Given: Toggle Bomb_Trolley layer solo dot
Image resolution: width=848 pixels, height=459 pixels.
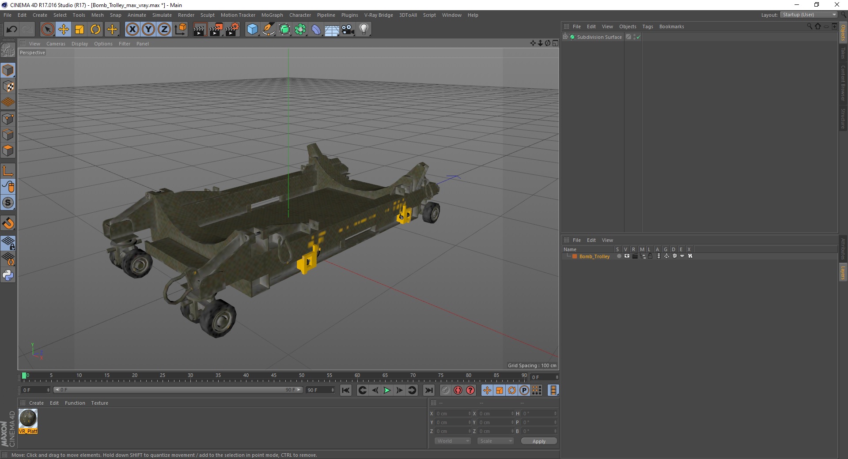Looking at the screenshot, I should click(x=619, y=256).
